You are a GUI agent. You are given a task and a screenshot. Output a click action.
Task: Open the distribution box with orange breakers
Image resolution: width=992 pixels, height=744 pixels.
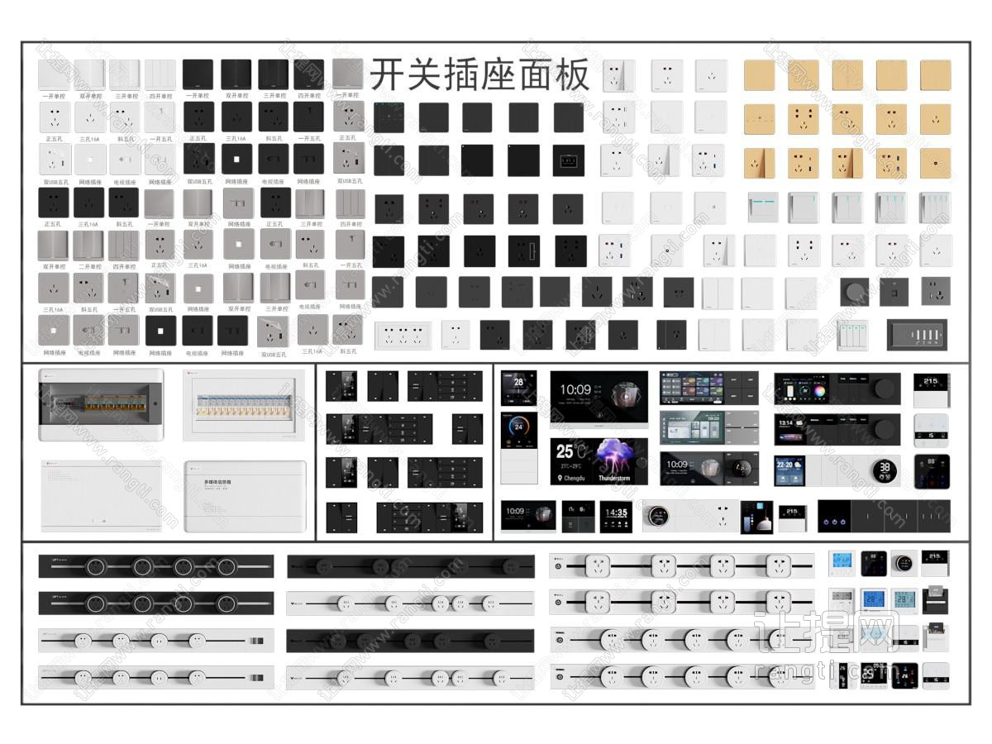pos(101,404)
